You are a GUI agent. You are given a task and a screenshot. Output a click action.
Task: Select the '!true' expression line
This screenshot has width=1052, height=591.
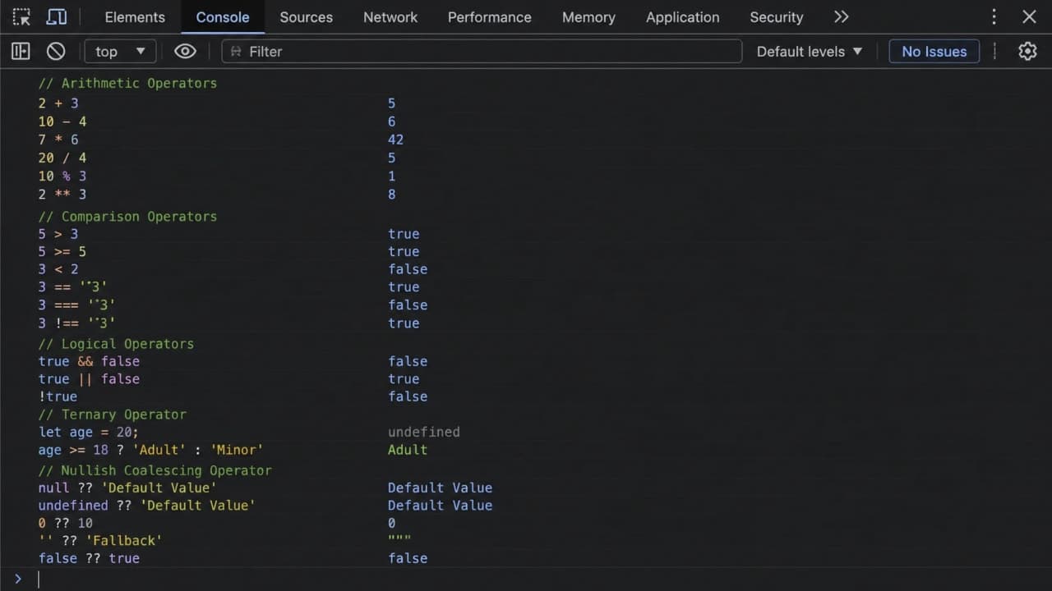point(58,396)
